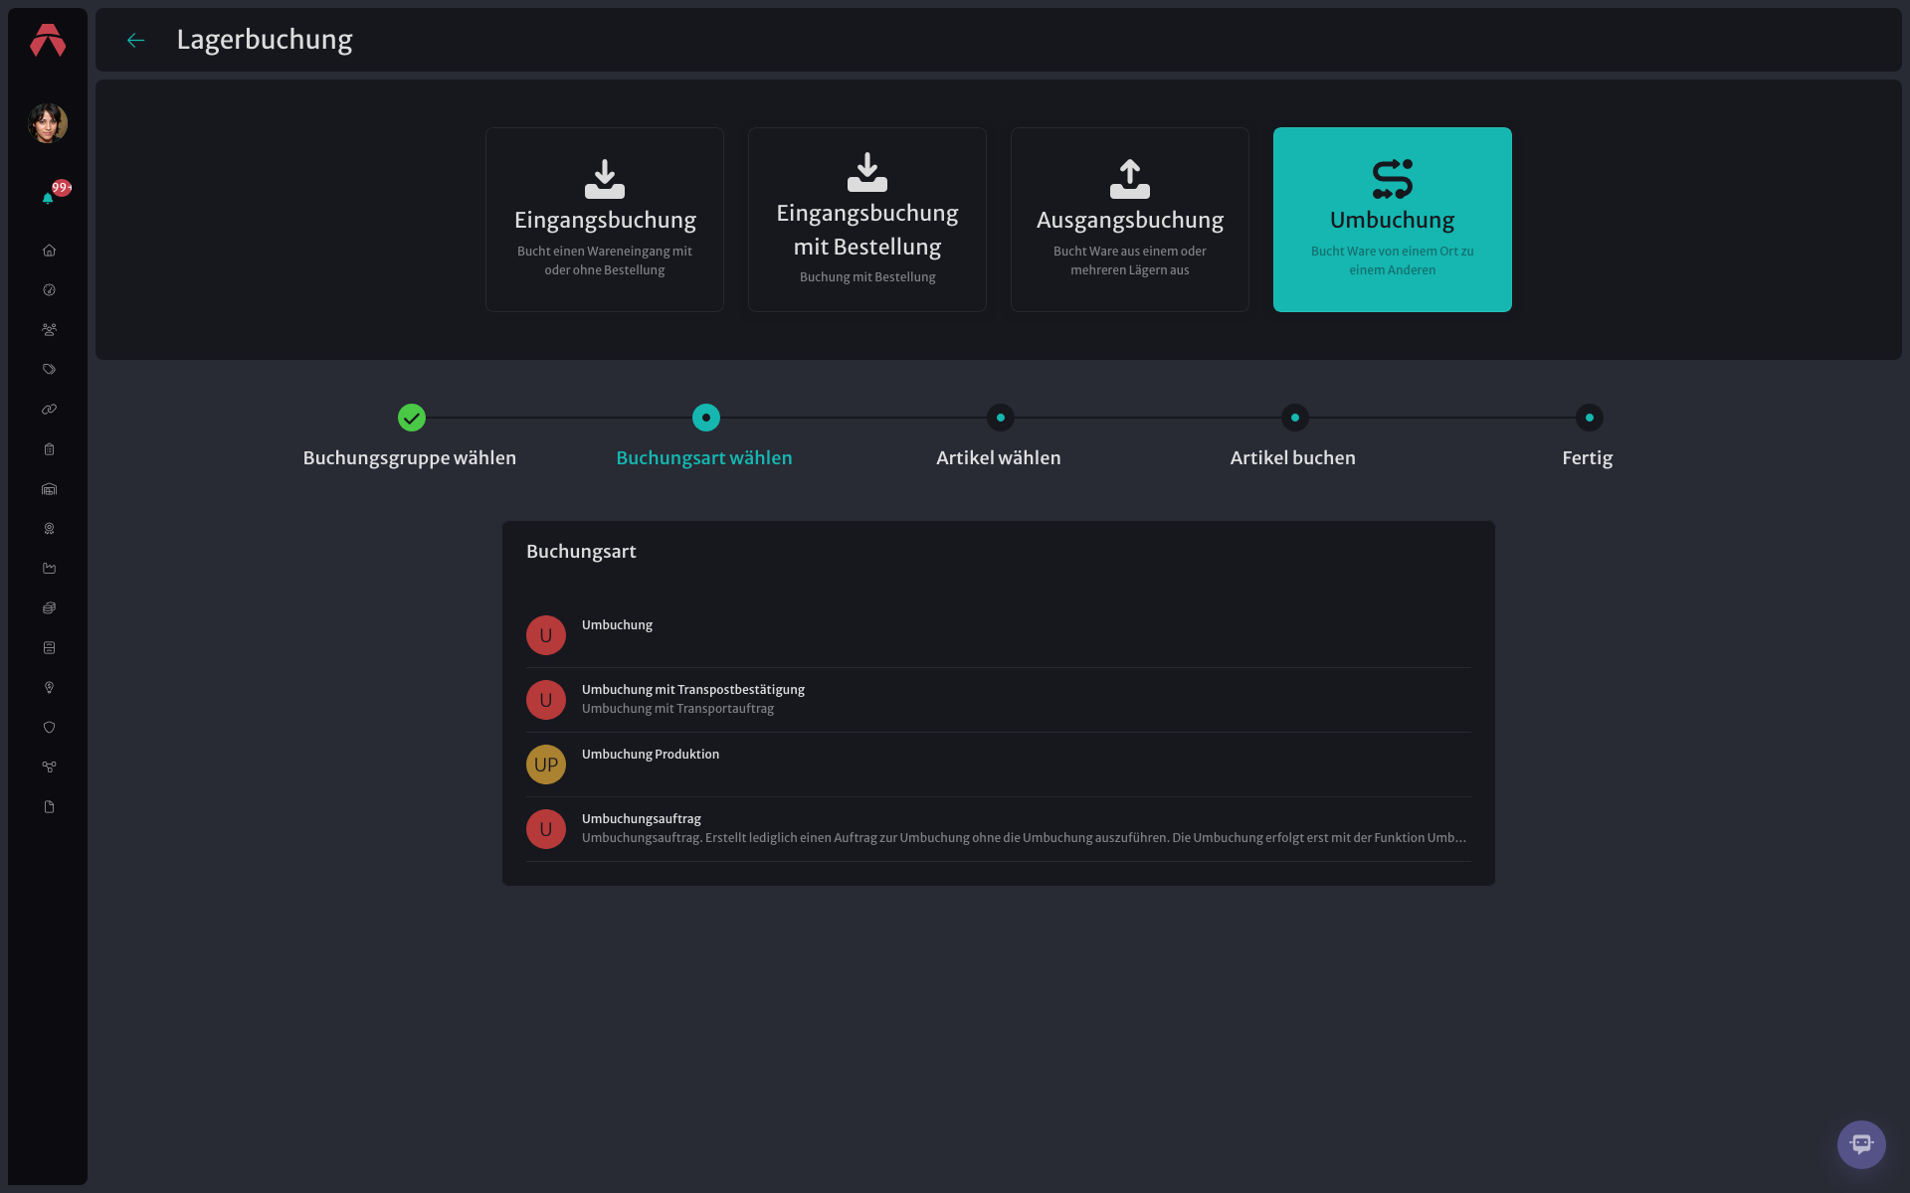This screenshot has width=1910, height=1193.
Task: Open the user profile avatar
Action: pyautogui.click(x=48, y=123)
